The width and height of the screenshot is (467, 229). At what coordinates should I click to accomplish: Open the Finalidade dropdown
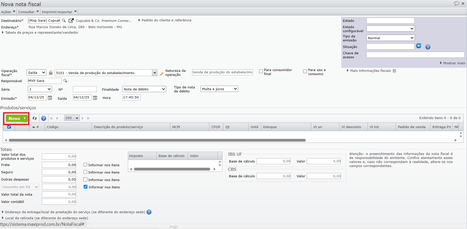tap(144, 89)
